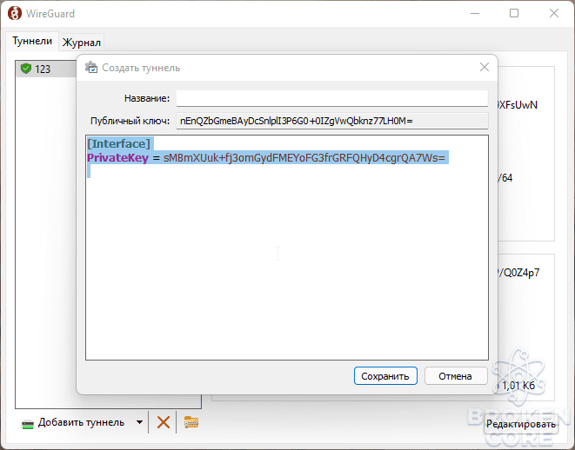This screenshot has height=450, width=575.
Task: Delete tunnel using the red X icon
Action: click(164, 422)
